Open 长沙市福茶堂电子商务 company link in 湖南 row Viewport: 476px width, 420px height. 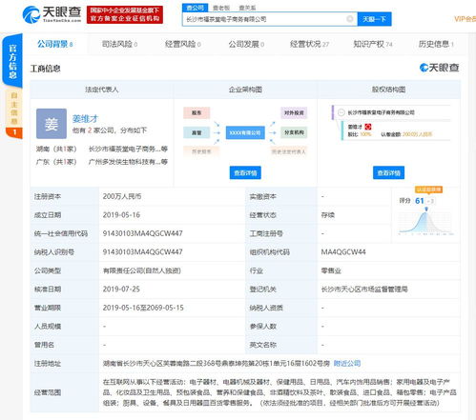(x=128, y=149)
